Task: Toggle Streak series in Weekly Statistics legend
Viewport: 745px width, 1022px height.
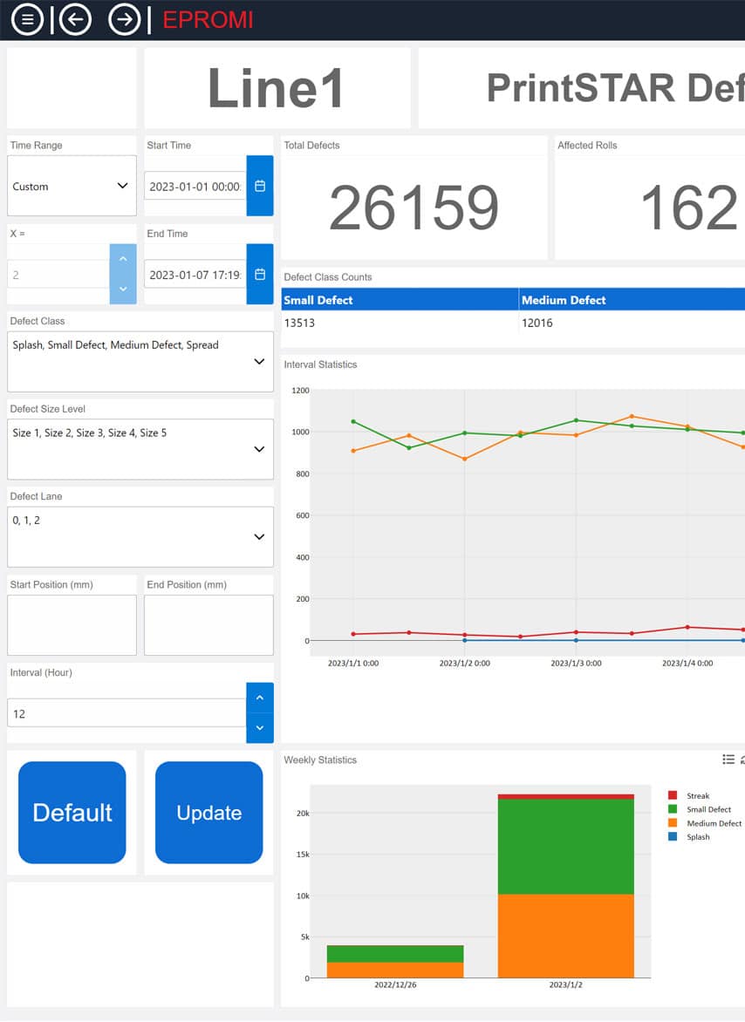Action: (x=697, y=795)
